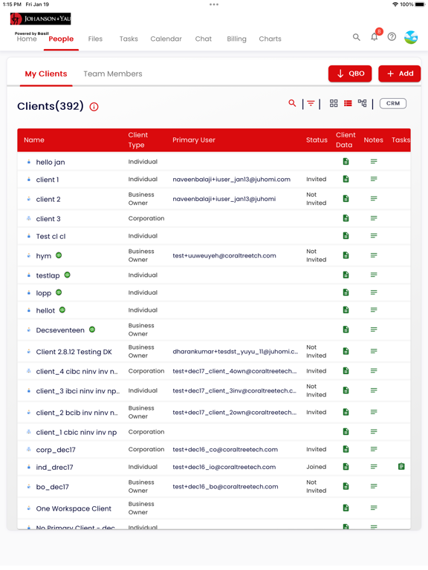
Task: Sort by the Name column header
Action: coord(34,140)
